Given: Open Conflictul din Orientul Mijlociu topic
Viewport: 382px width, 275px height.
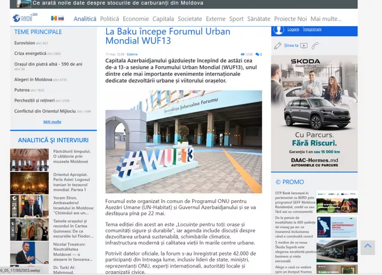Looking at the screenshot, I should [45, 111].
